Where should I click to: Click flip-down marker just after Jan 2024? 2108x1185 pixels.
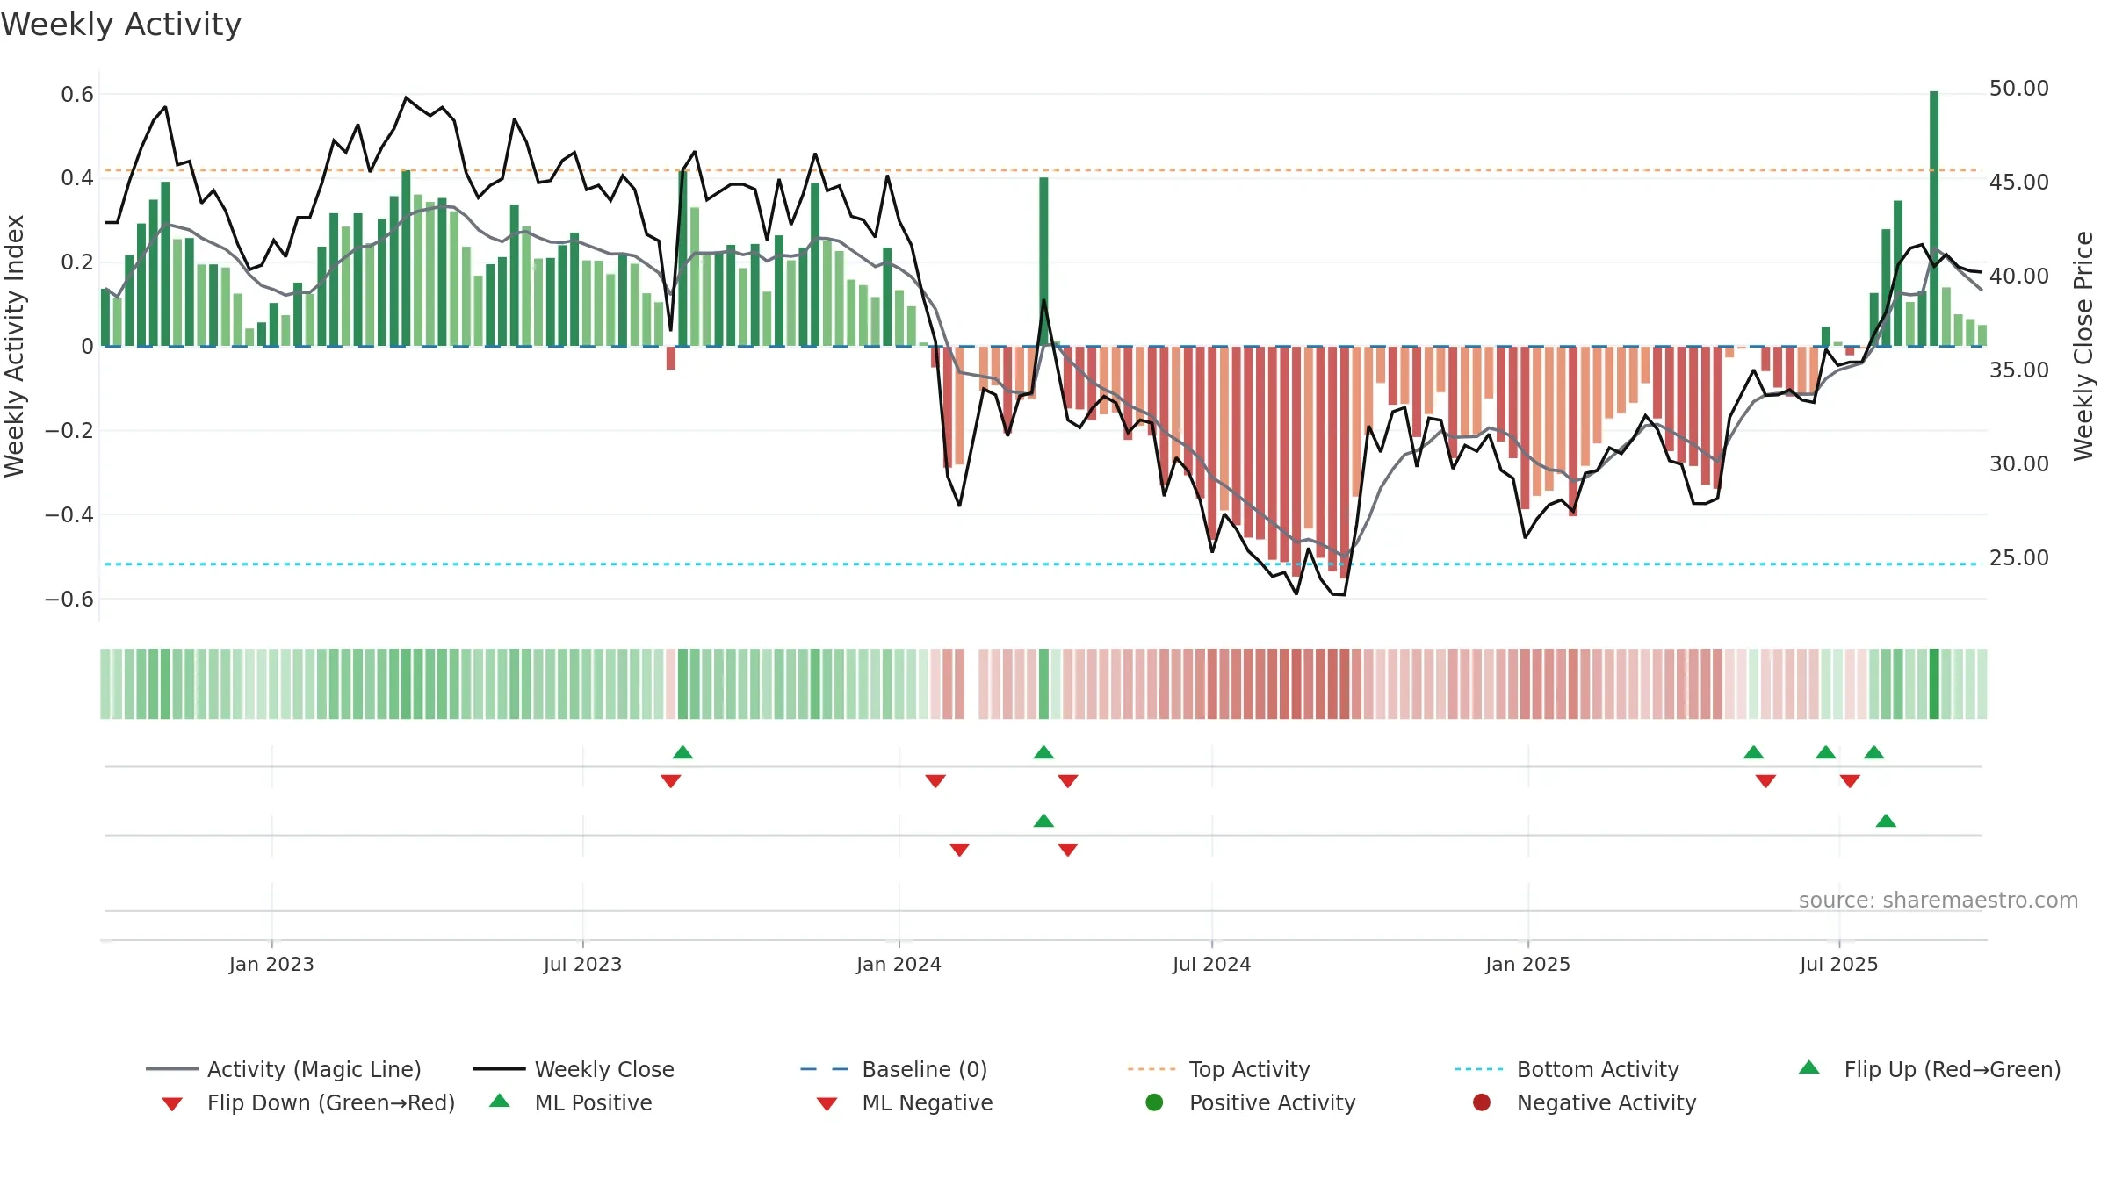pos(935,781)
